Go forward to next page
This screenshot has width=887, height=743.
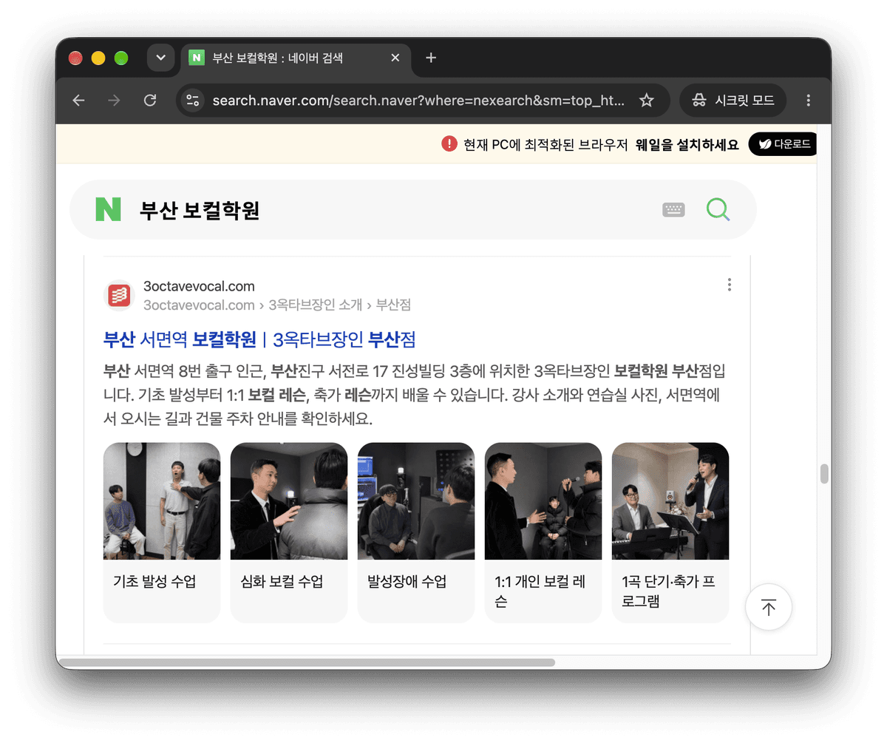[115, 100]
